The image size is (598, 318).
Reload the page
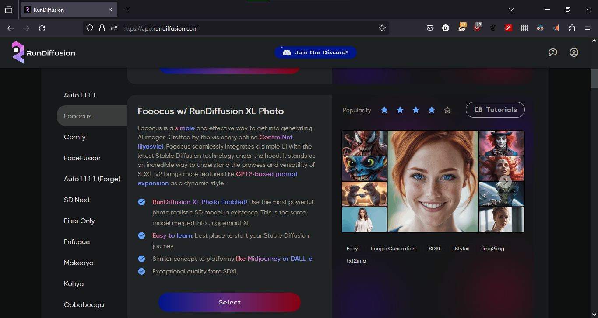tap(42, 28)
